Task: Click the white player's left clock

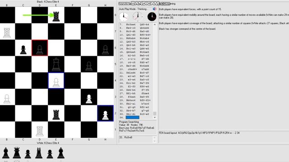Action: click(x=124, y=17)
